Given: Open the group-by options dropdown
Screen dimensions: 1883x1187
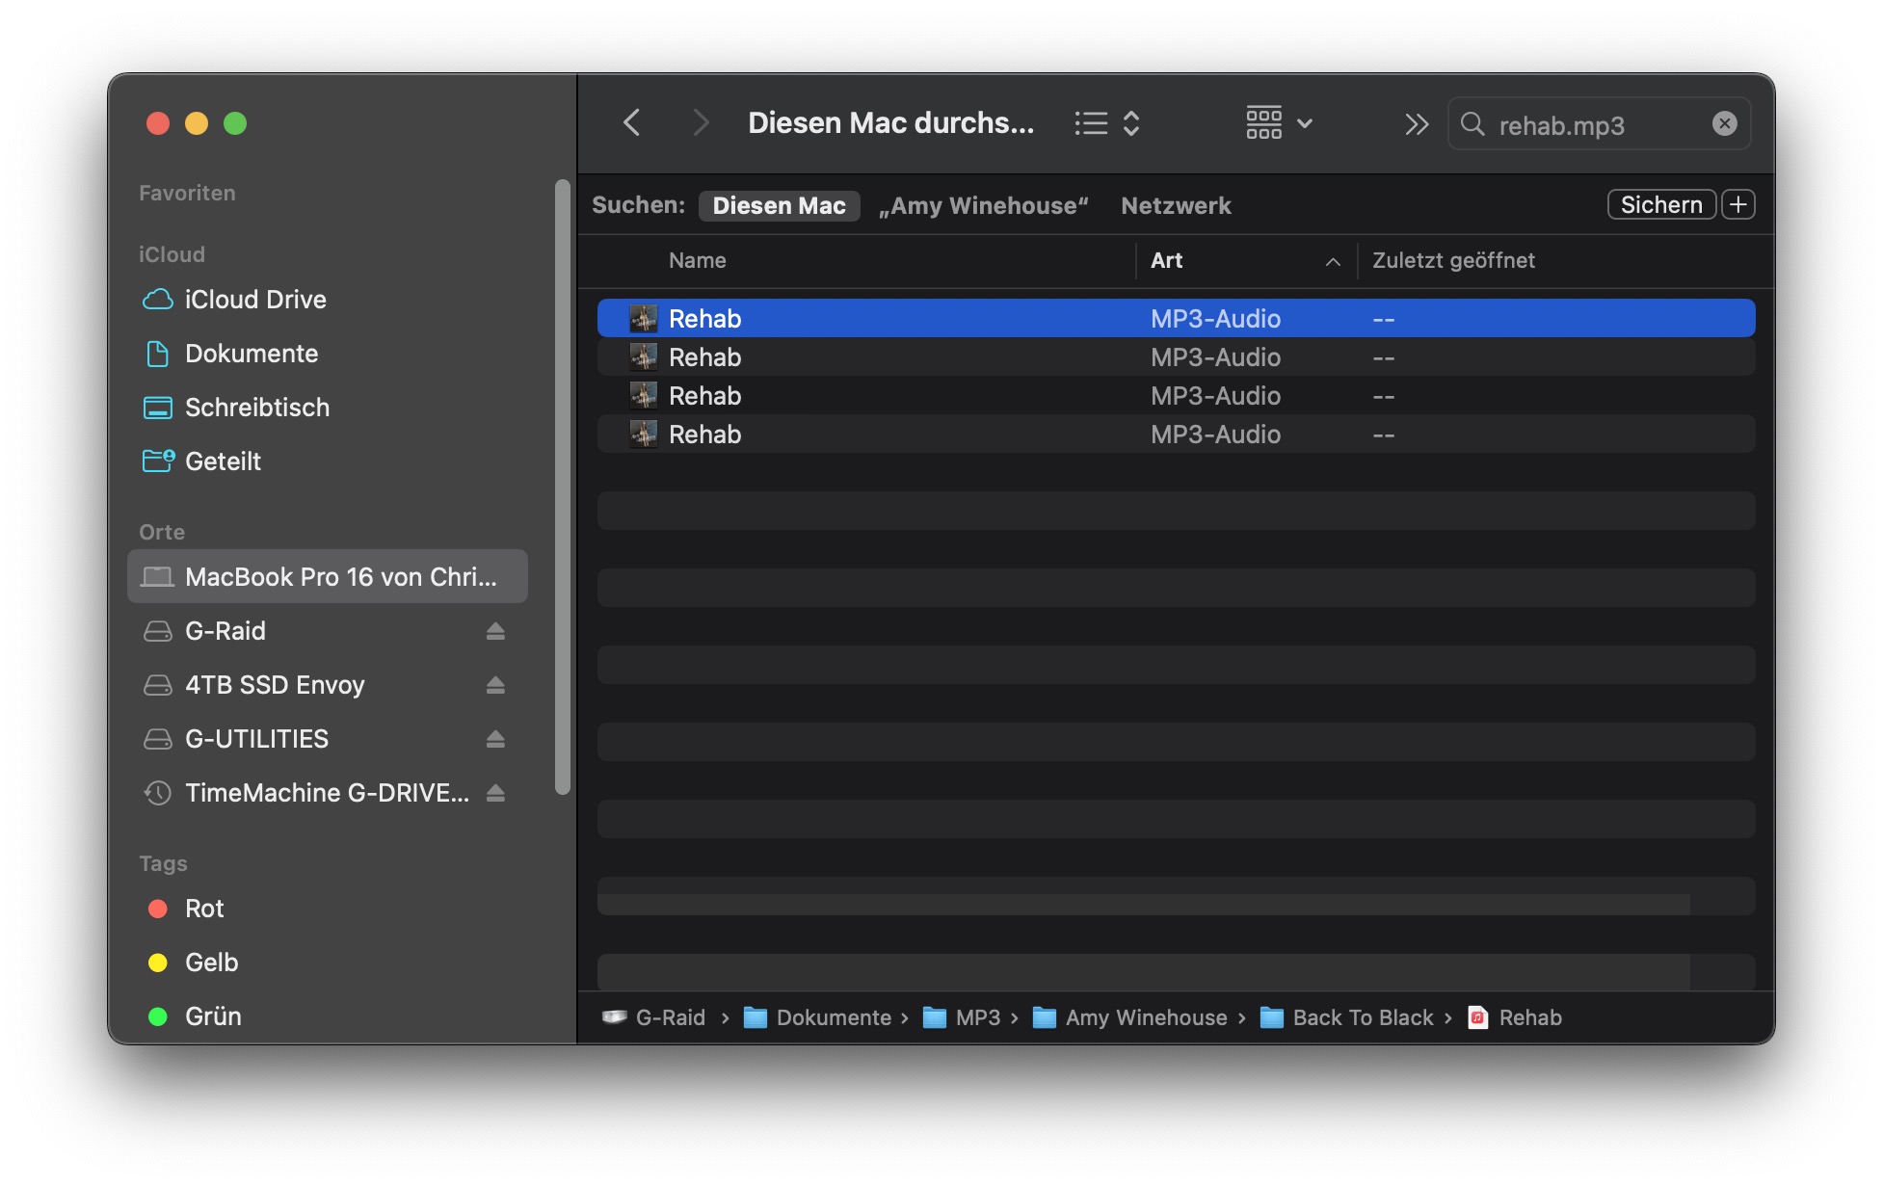Looking at the screenshot, I should tap(1279, 123).
